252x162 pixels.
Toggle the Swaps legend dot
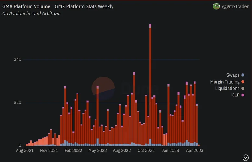[243, 75]
